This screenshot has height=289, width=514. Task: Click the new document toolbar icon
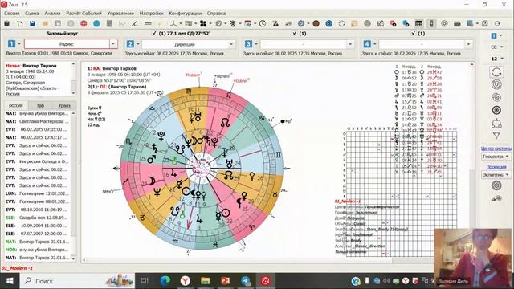pos(19,23)
